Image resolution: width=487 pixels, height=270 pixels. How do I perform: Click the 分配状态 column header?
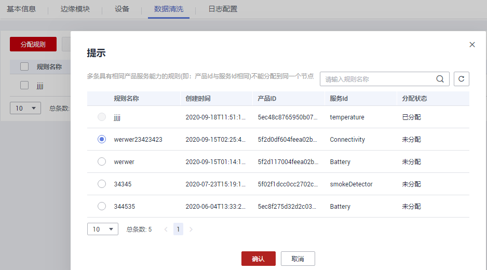click(415, 99)
